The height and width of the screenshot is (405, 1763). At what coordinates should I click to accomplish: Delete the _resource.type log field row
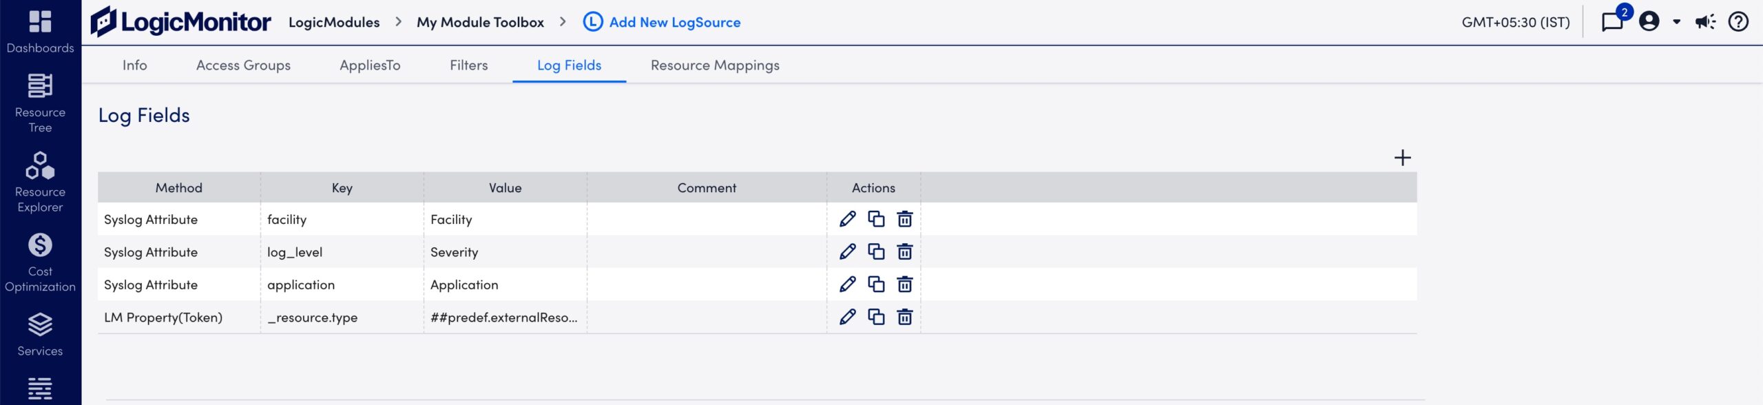pyautogui.click(x=905, y=316)
